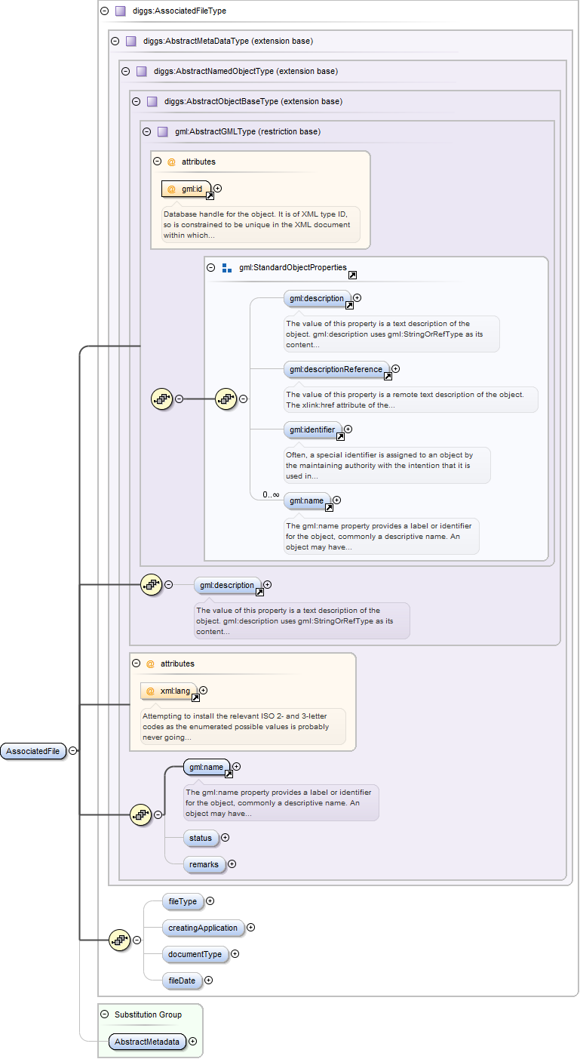Click the sequence compositor icon beside fileType group
580x1059 pixels.
(x=121, y=940)
